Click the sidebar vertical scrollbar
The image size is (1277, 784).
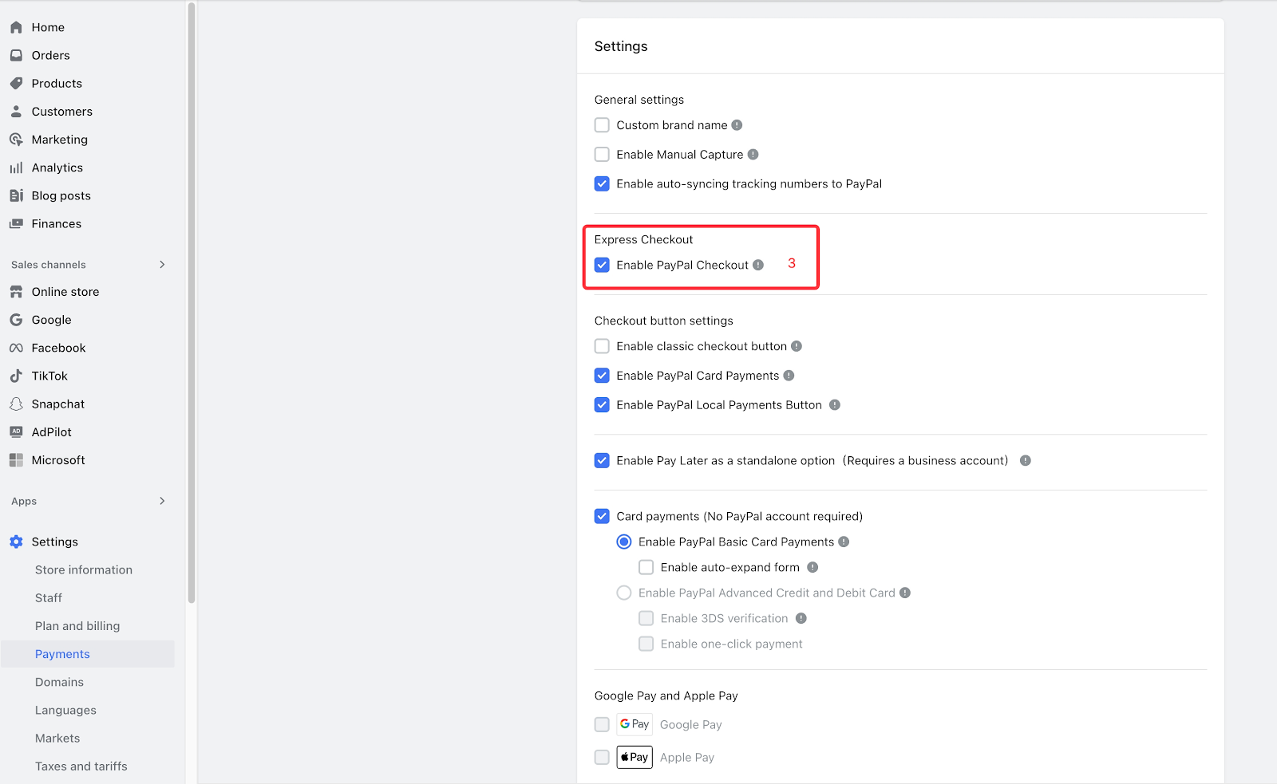[x=191, y=303]
